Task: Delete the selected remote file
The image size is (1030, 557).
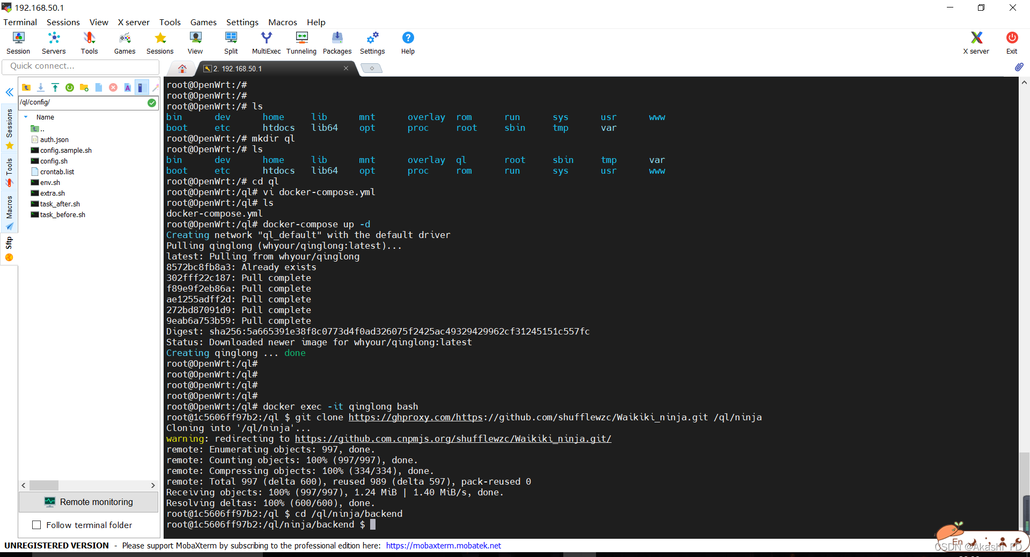Action: (113, 87)
